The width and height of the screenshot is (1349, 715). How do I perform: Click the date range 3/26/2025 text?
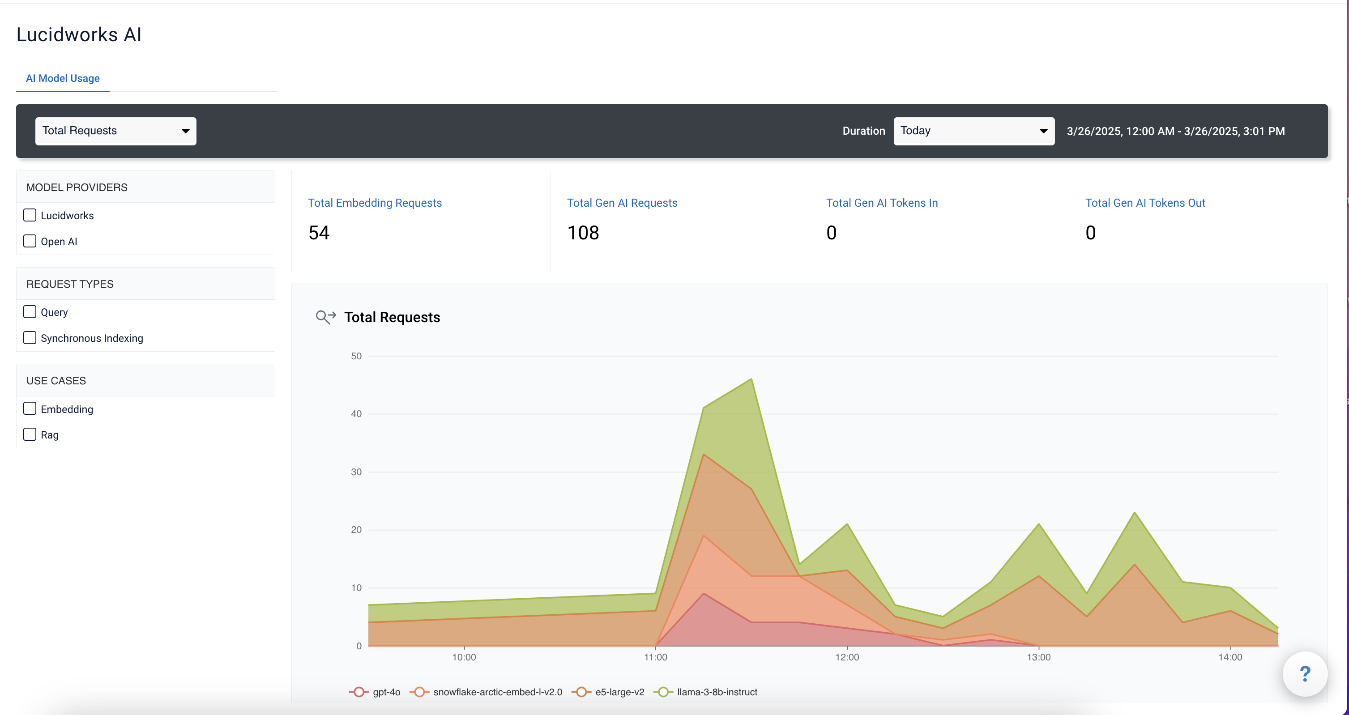(x=1176, y=131)
